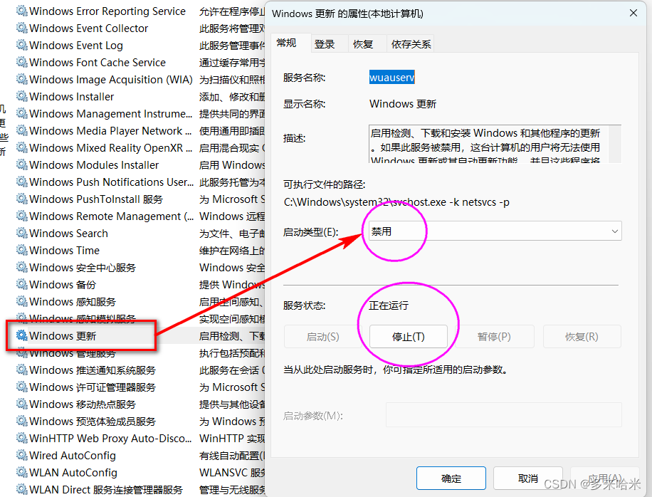Select the Wired AutoConfig row text
The height and width of the screenshot is (497, 652).
(x=73, y=456)
